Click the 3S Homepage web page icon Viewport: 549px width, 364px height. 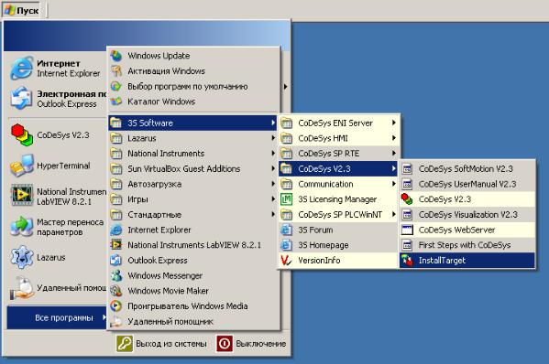point(286,245)
